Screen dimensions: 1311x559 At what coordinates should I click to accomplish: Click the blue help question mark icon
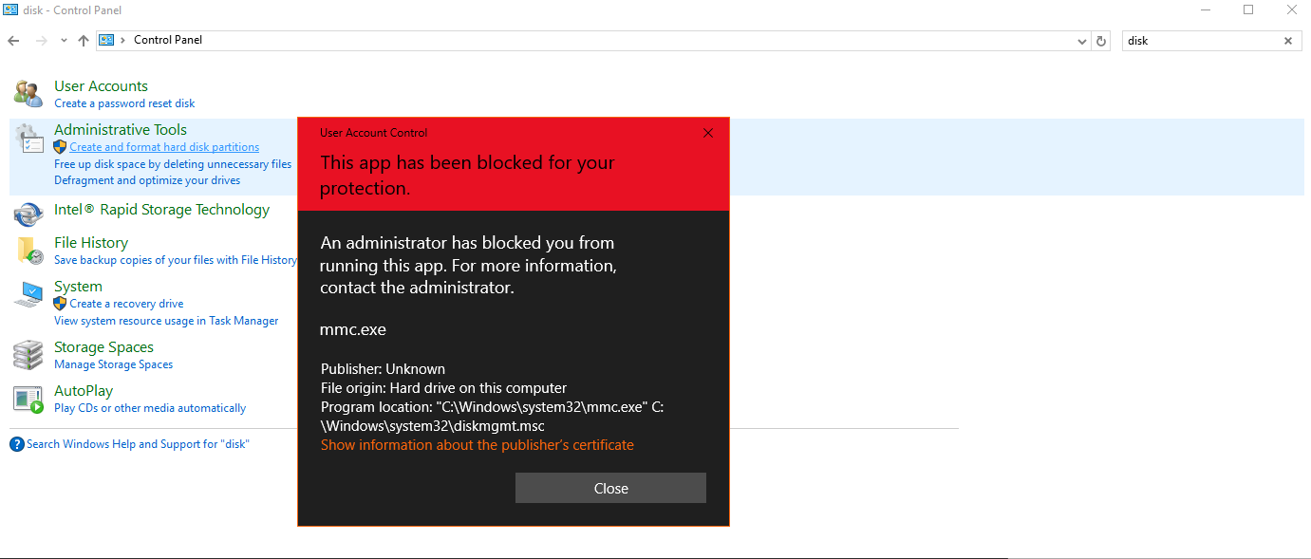point(17,444)
